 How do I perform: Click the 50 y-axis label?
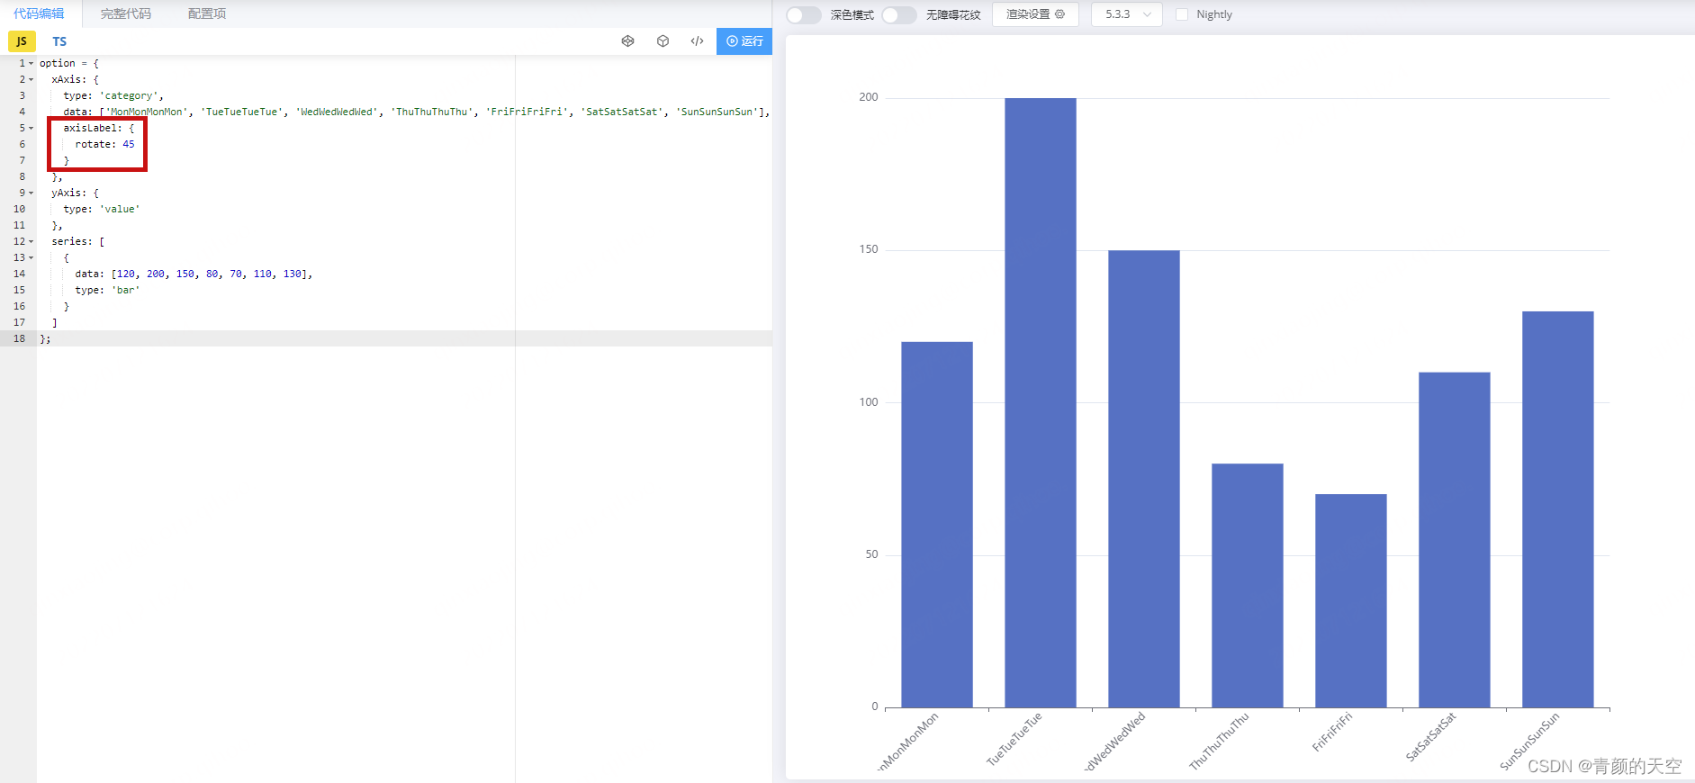tap(871, 554)
